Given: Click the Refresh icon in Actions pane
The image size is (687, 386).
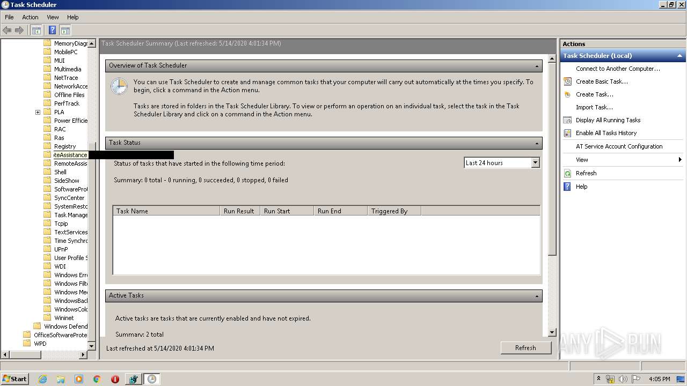Looking at the screenshot, I should (567, 173).
